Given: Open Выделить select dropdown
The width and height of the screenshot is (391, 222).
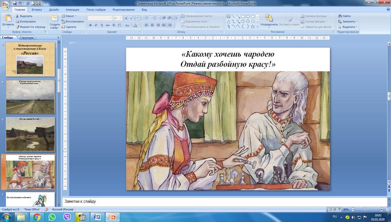Looking at the screenshot, I should pyautogui.click(x=348, y=27).
